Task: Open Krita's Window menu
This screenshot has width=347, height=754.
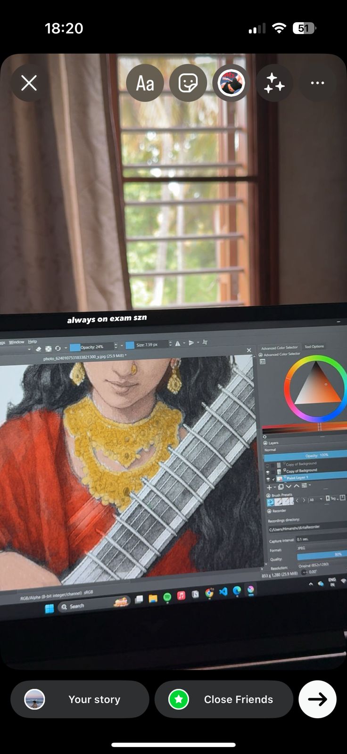Action: coord(17,342)
